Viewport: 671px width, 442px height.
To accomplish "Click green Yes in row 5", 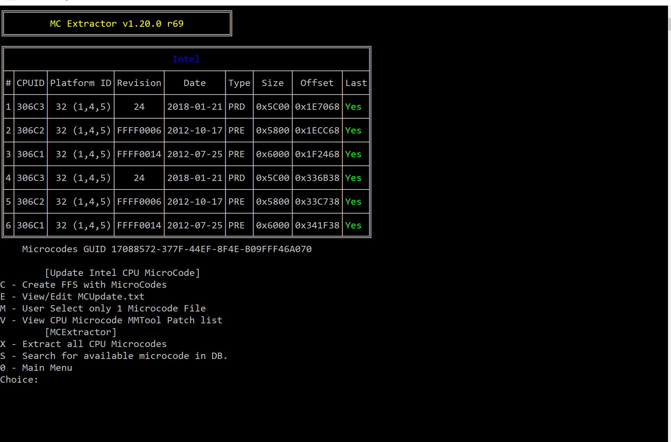I will [x=353, y=202].
